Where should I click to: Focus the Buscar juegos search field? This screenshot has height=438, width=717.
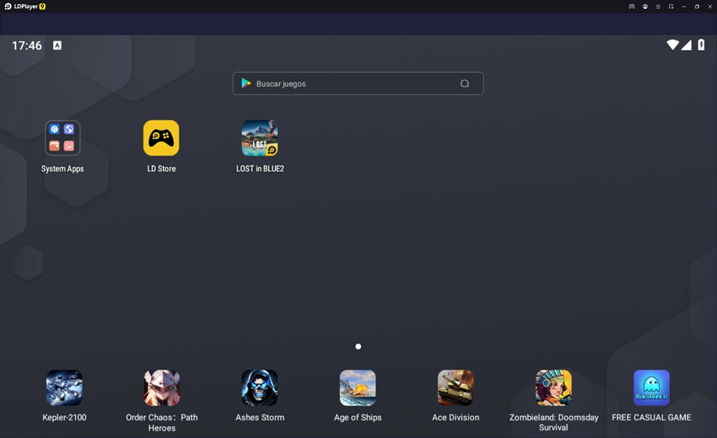(x=358, y=83)
